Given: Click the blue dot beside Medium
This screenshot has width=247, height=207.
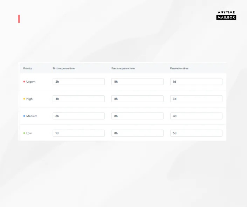Looking at the screenshot, I should [x=24, y=116].
